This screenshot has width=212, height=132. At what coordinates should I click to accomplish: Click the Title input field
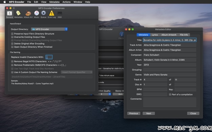[x=170, y=40]
